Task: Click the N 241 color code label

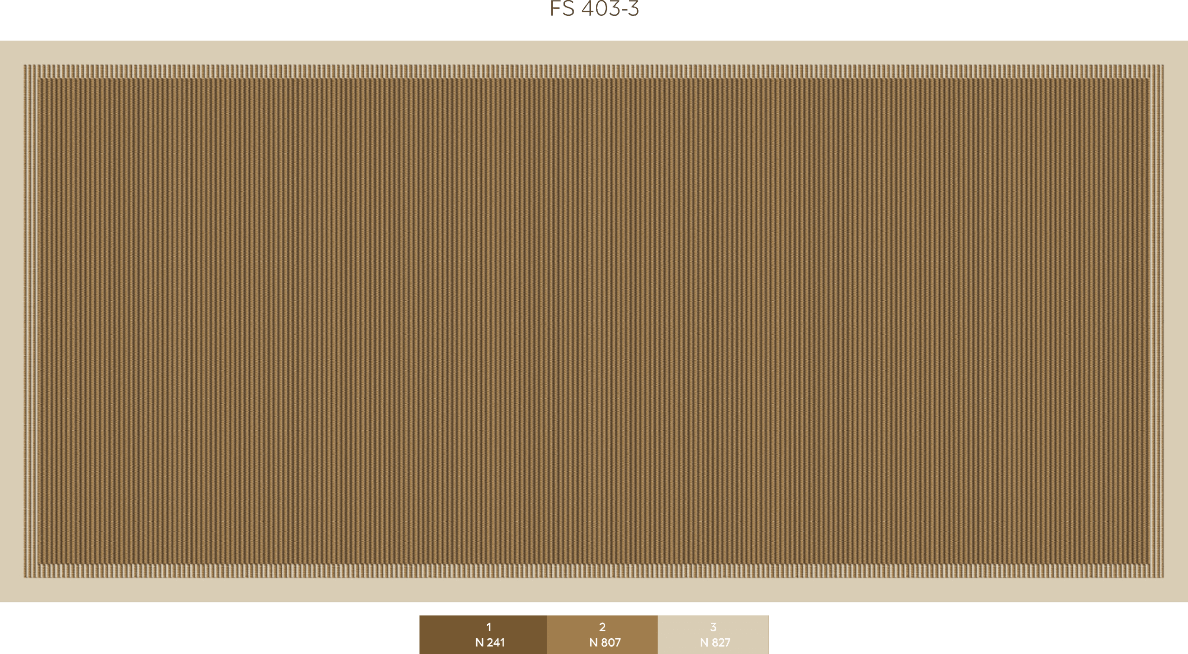Action: tap(490, 642)
